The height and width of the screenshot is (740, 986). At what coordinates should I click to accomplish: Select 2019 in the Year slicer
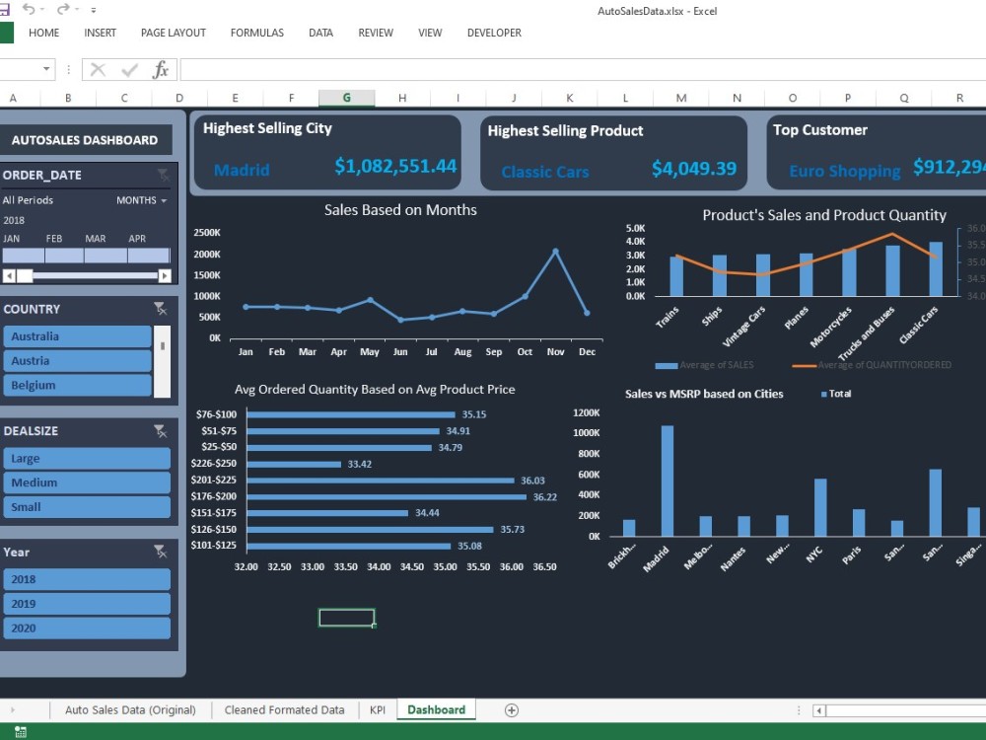(87, 603)
